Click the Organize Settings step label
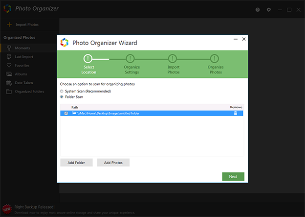Image resolution: width=305 pixels, height=217 pixels. coord(132,70)
